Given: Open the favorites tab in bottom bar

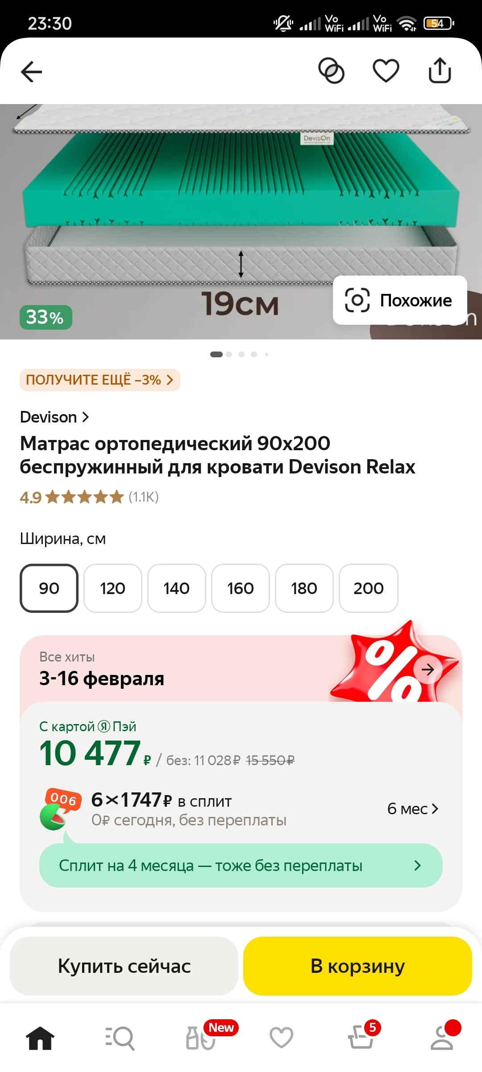Looking at the screenshot, I should click(x=281, y=1037).
